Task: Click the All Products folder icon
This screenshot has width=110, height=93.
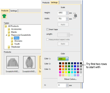Action: (6, 26)
